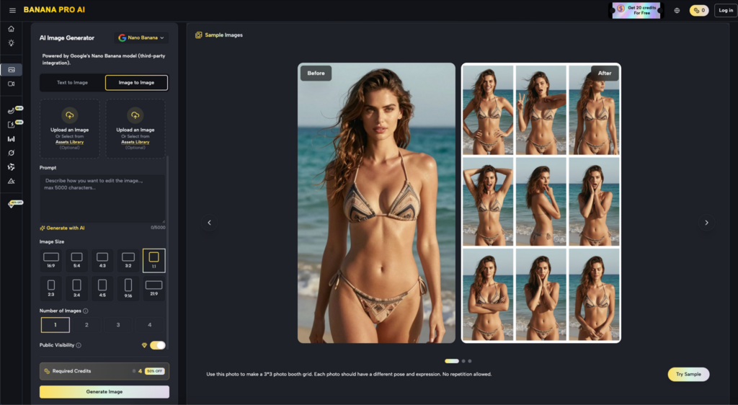Viewport: 738px width, 405px height.
Task: Go to next sample image with right arrow
Action: click(706, 223)
